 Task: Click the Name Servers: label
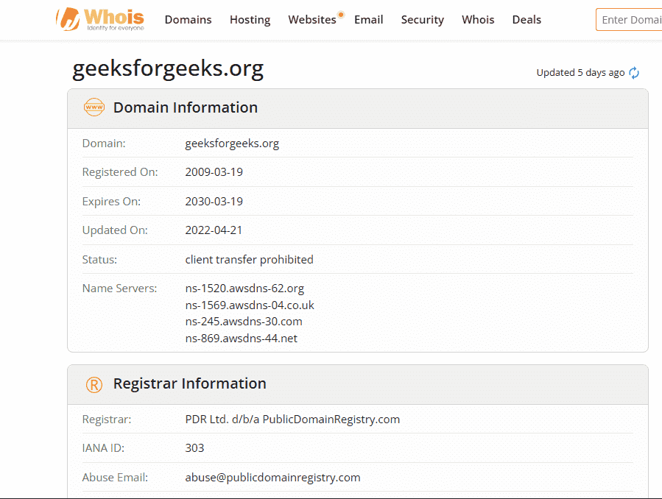[x=119, y=289]
